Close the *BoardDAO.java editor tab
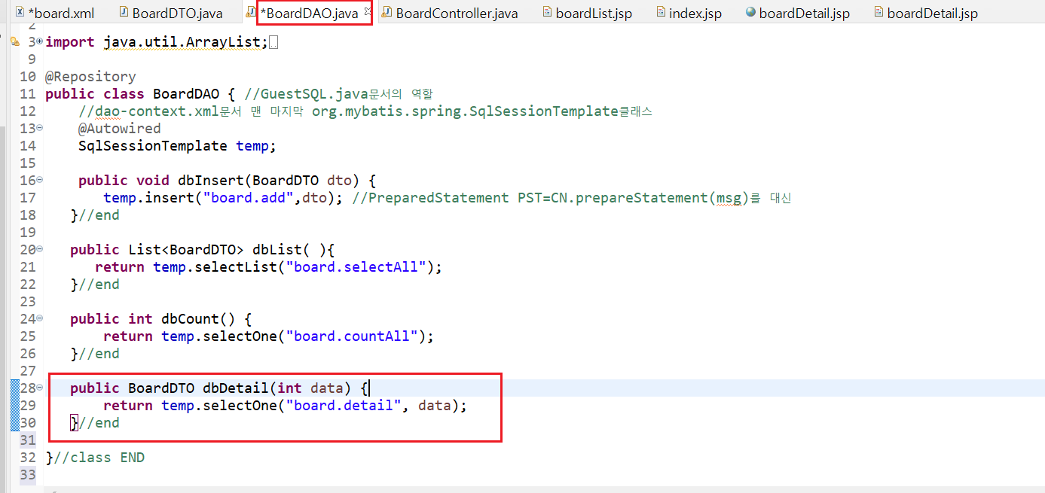The image size is (1045, 493). [368, 11]
